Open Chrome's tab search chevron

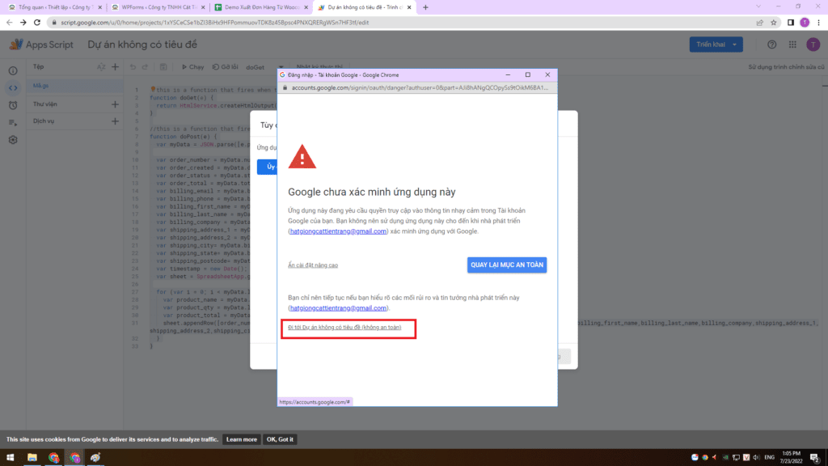coord(758,6)
